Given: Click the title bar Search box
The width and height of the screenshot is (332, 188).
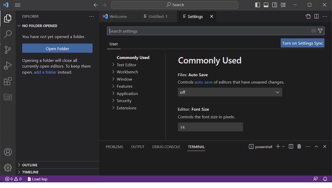Looking at the screenshot, I should tap(175, 5).
